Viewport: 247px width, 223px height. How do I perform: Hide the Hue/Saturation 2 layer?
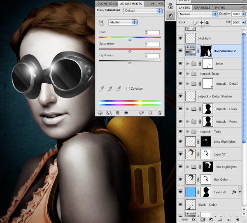click(181, 51)
